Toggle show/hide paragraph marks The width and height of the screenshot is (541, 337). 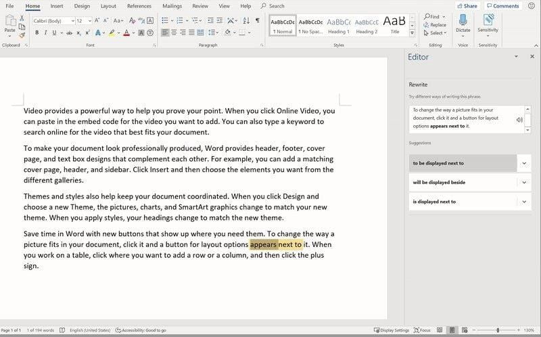[257, 20]
